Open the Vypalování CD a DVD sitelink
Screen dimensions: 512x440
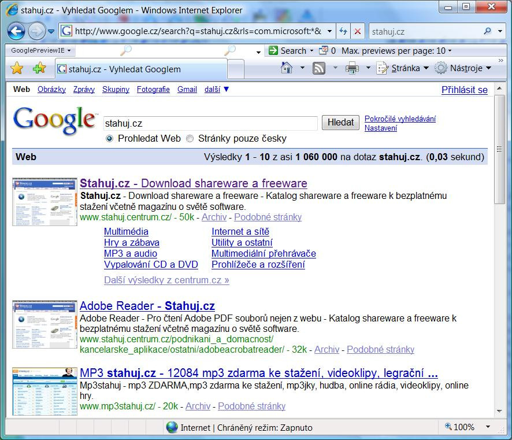tap(151, 265)
